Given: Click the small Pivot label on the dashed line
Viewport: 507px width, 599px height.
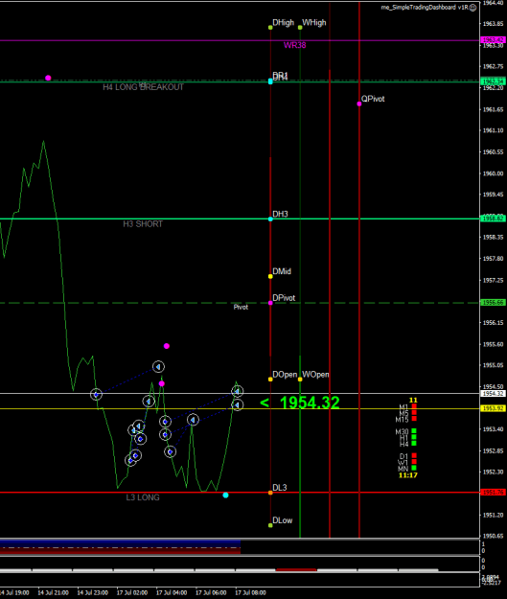Looking at the screenshot, I should point(241,307).
